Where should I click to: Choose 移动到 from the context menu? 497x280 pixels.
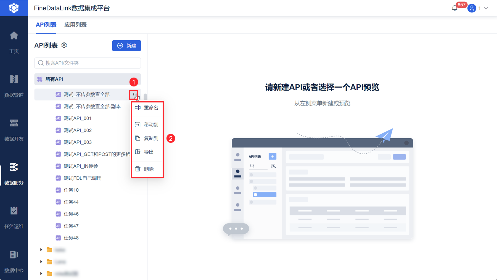(x=147, y=125)
